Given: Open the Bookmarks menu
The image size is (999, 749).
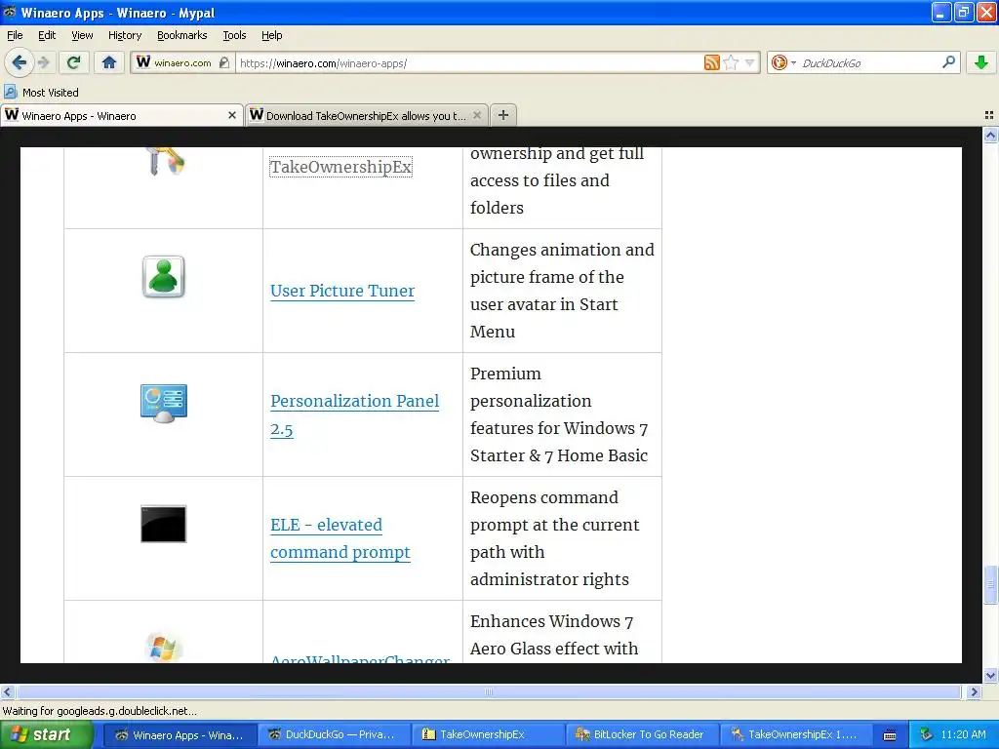Looking at the screenshot, I should [x=181, y=35].
